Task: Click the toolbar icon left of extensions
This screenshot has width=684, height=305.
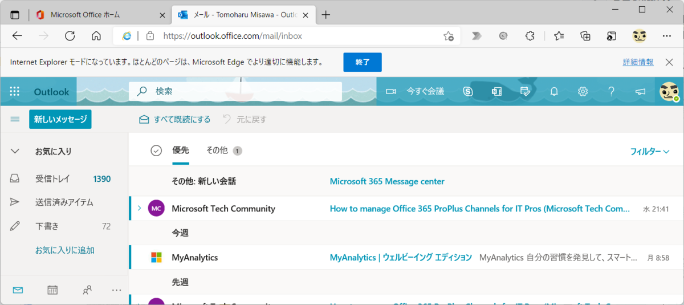Action: click(503, 36)
